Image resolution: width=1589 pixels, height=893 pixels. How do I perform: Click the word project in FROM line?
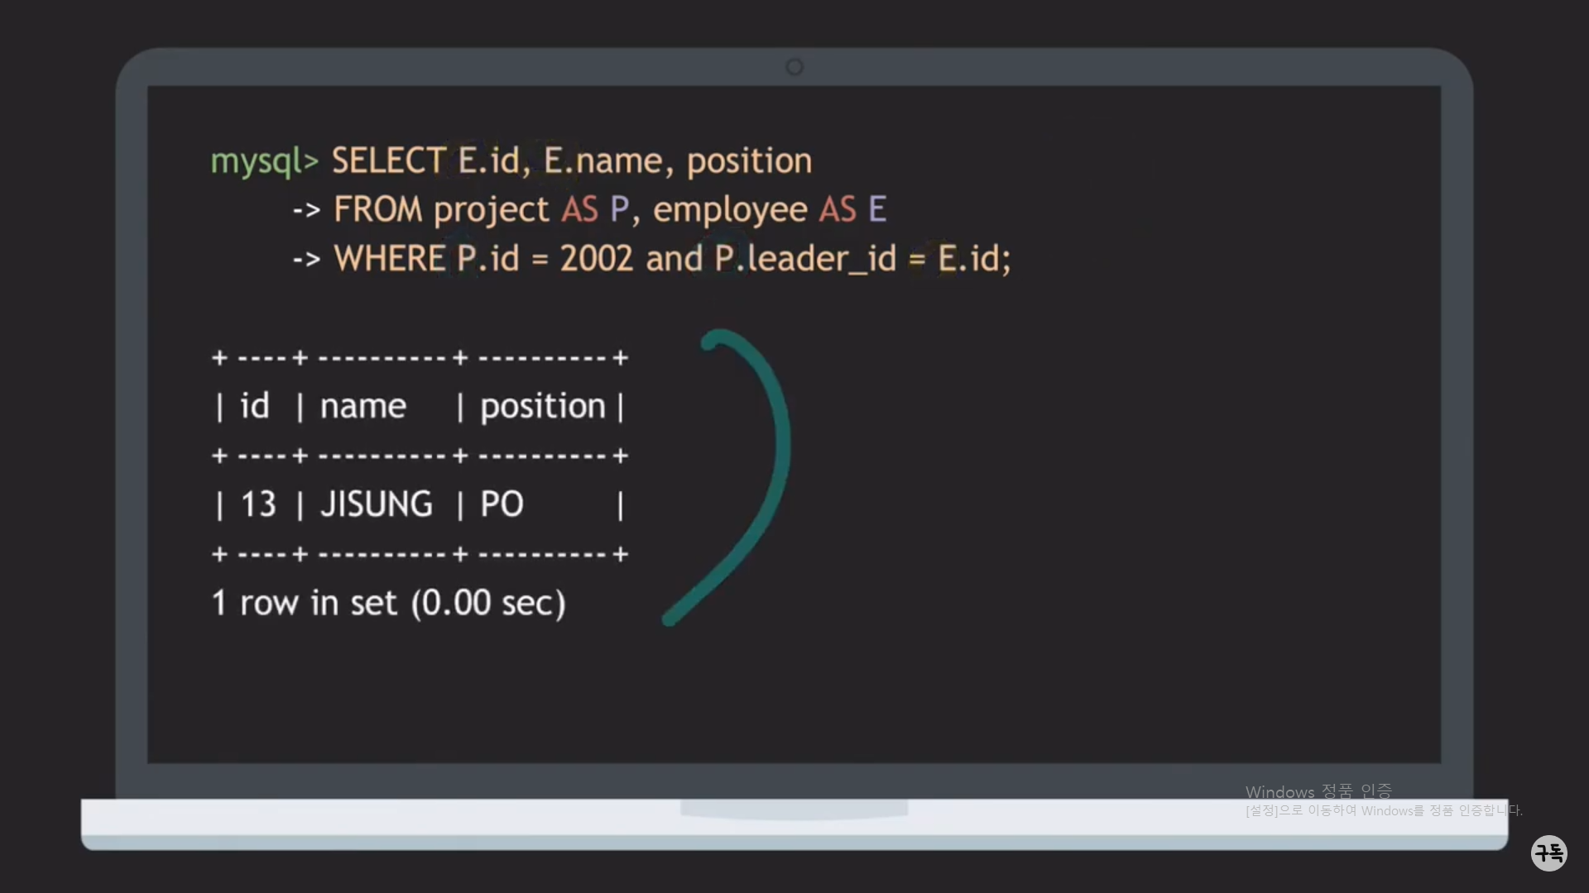click(x=491, y=209)
